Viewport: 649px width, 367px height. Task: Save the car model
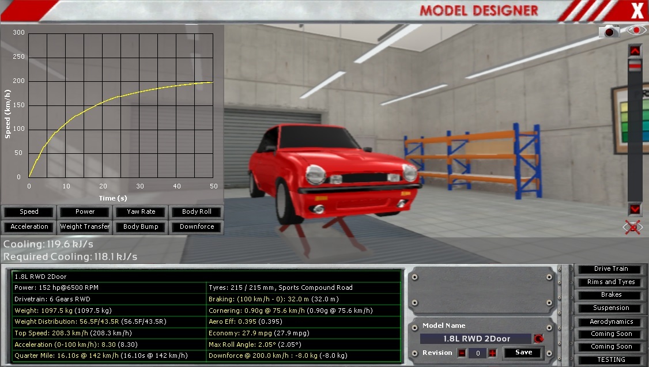point(523,353)
